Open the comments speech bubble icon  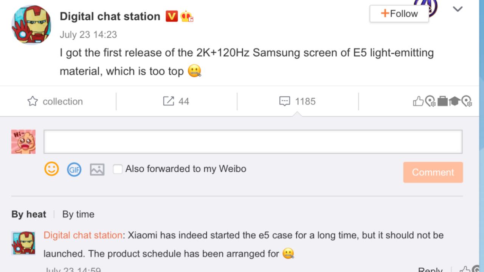[284, 101]
